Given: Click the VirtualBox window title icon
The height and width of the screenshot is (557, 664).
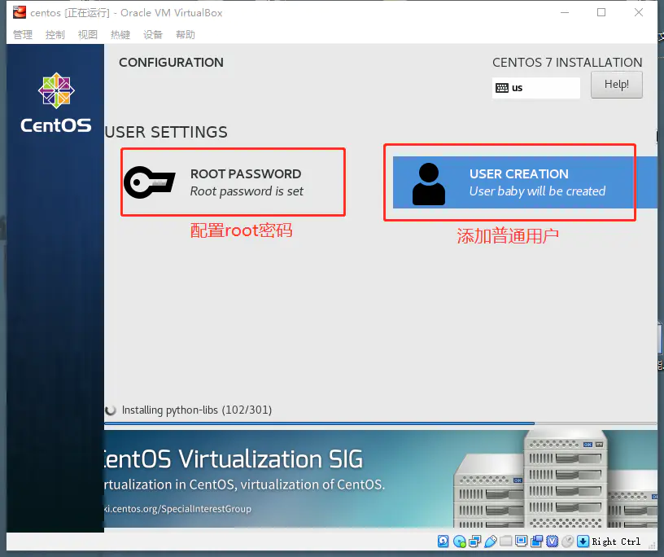Looking at the screenshot, I should point(19,12).
